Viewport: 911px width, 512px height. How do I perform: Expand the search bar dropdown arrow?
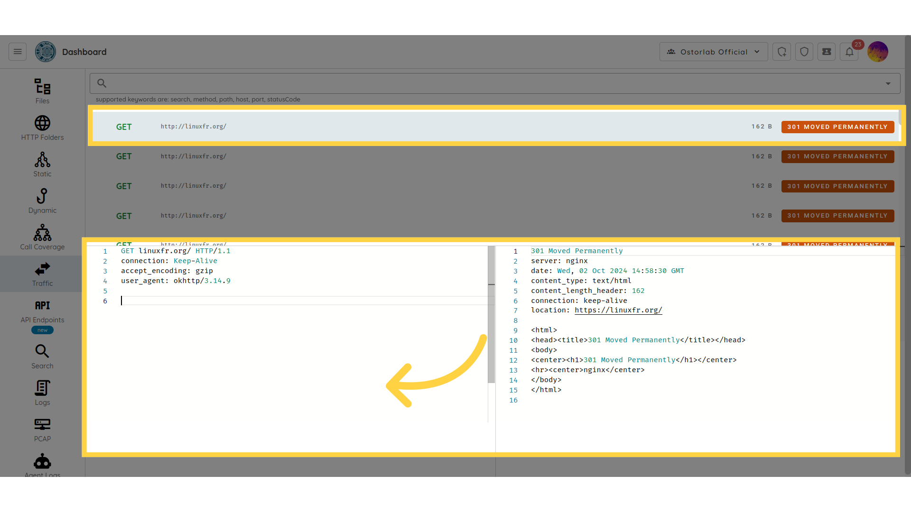(888, 83)
